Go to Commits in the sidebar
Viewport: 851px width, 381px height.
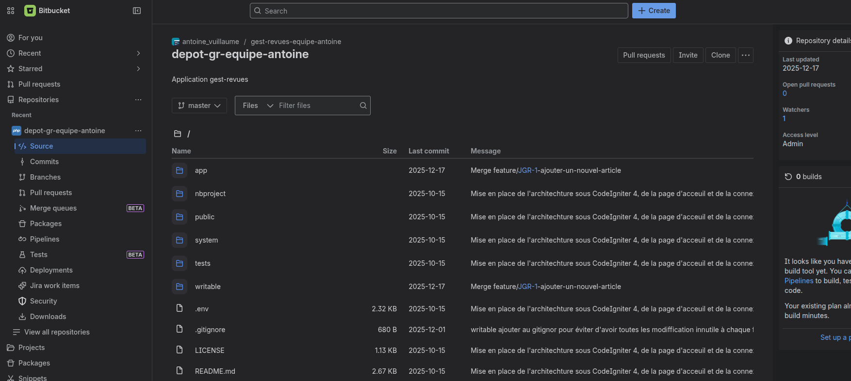(x=80, y=162)
